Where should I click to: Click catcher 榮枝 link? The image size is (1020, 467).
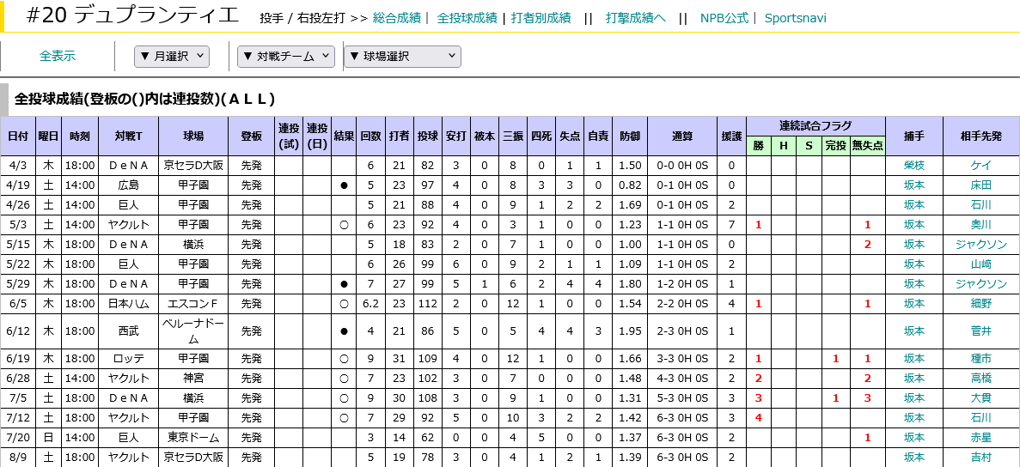(914, 166)
